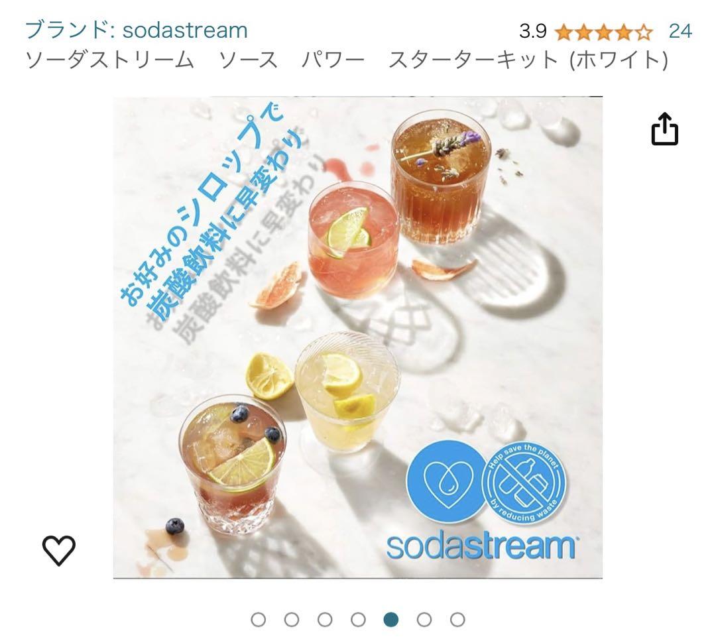Viewport: 716px width, 639px height.
Task: Tap the heart wishlist icon
Action: (x=59, y=550)
